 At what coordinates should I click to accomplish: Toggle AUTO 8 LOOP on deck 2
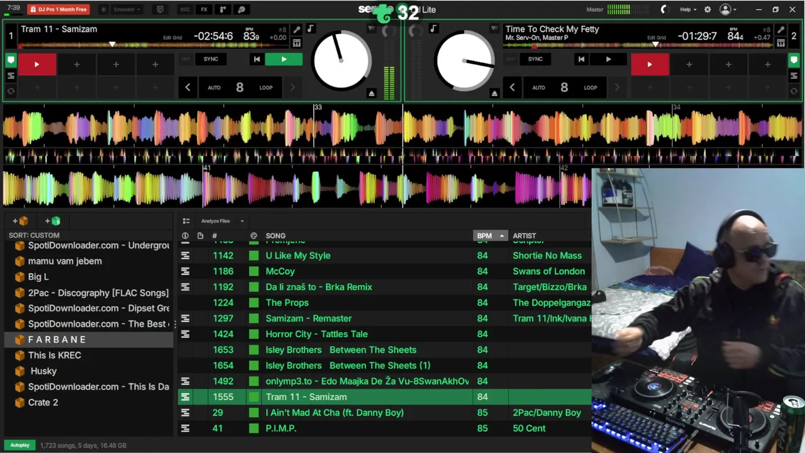pos(564,87)
